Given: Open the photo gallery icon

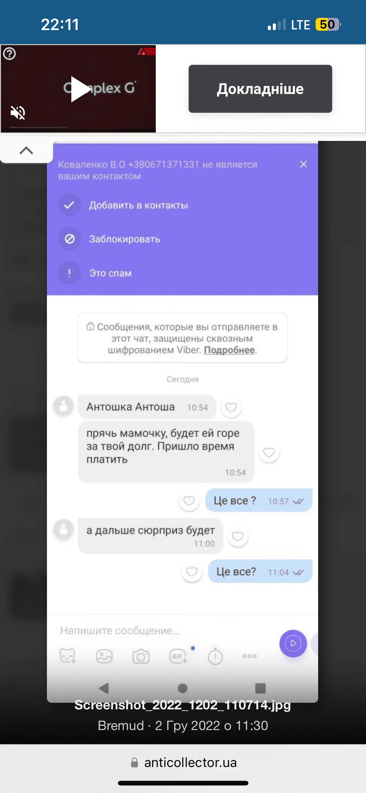Looking at the screenshot, I should pyautogui.click(x=104, y=656).
